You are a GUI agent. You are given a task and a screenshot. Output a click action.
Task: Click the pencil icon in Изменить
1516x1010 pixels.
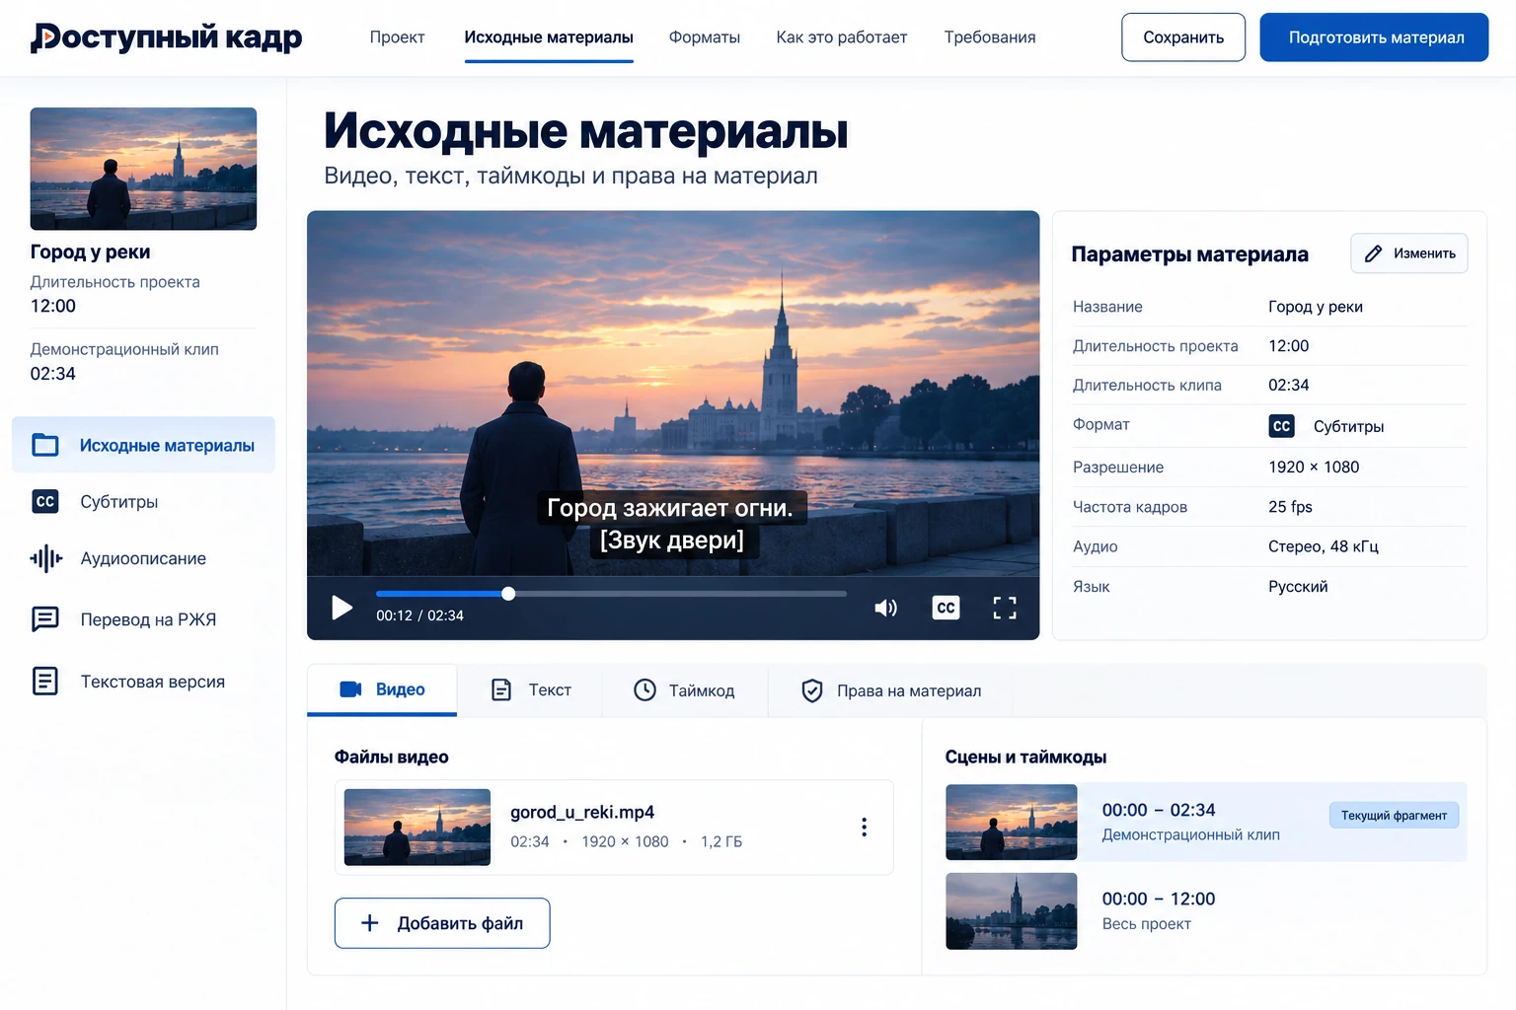(x=1373, y=253)
